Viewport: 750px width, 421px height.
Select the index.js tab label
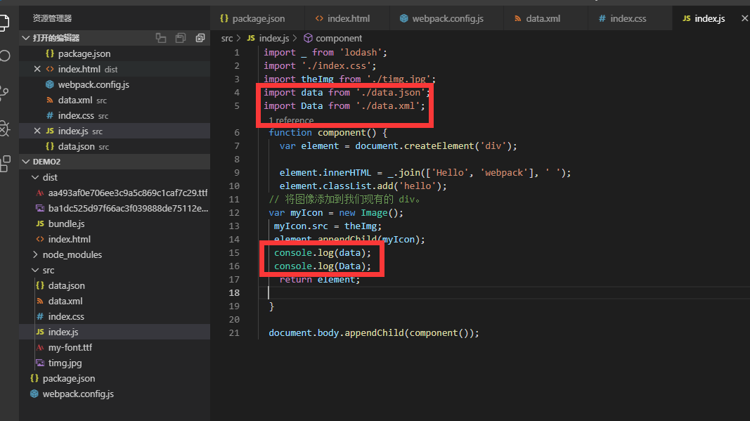[710, 18]
